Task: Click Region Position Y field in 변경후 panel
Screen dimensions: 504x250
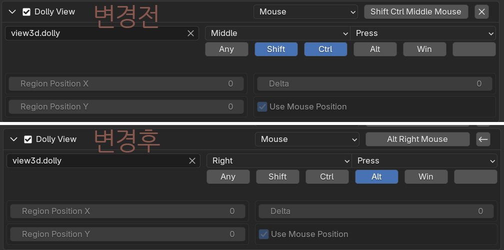Action: (127, 234)
